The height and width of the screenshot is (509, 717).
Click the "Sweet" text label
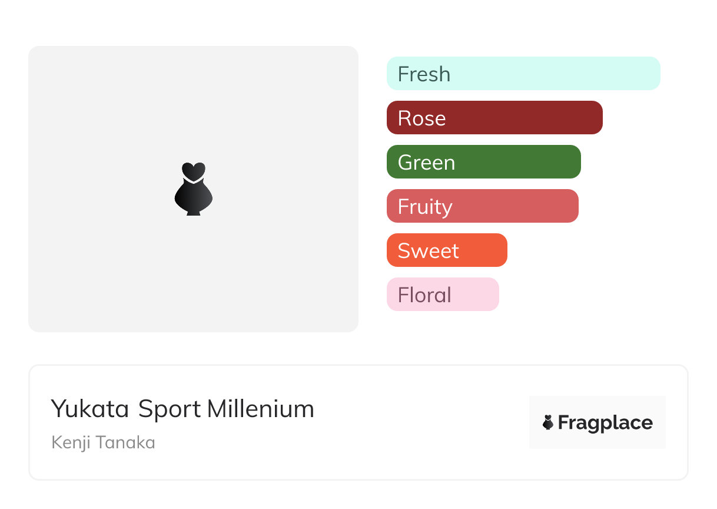point(428,251)
